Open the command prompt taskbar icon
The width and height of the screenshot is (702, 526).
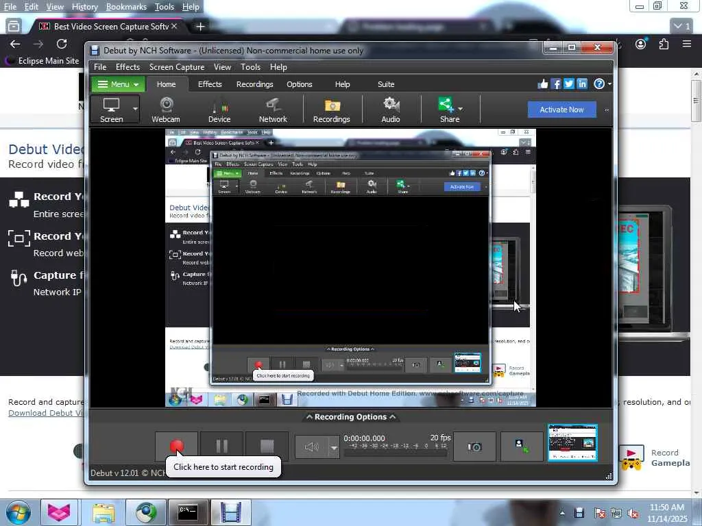coord(188,512)
